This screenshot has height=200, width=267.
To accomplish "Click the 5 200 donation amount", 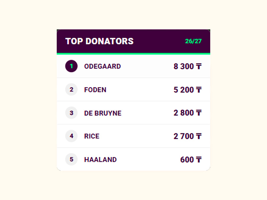I will point(184,90).
